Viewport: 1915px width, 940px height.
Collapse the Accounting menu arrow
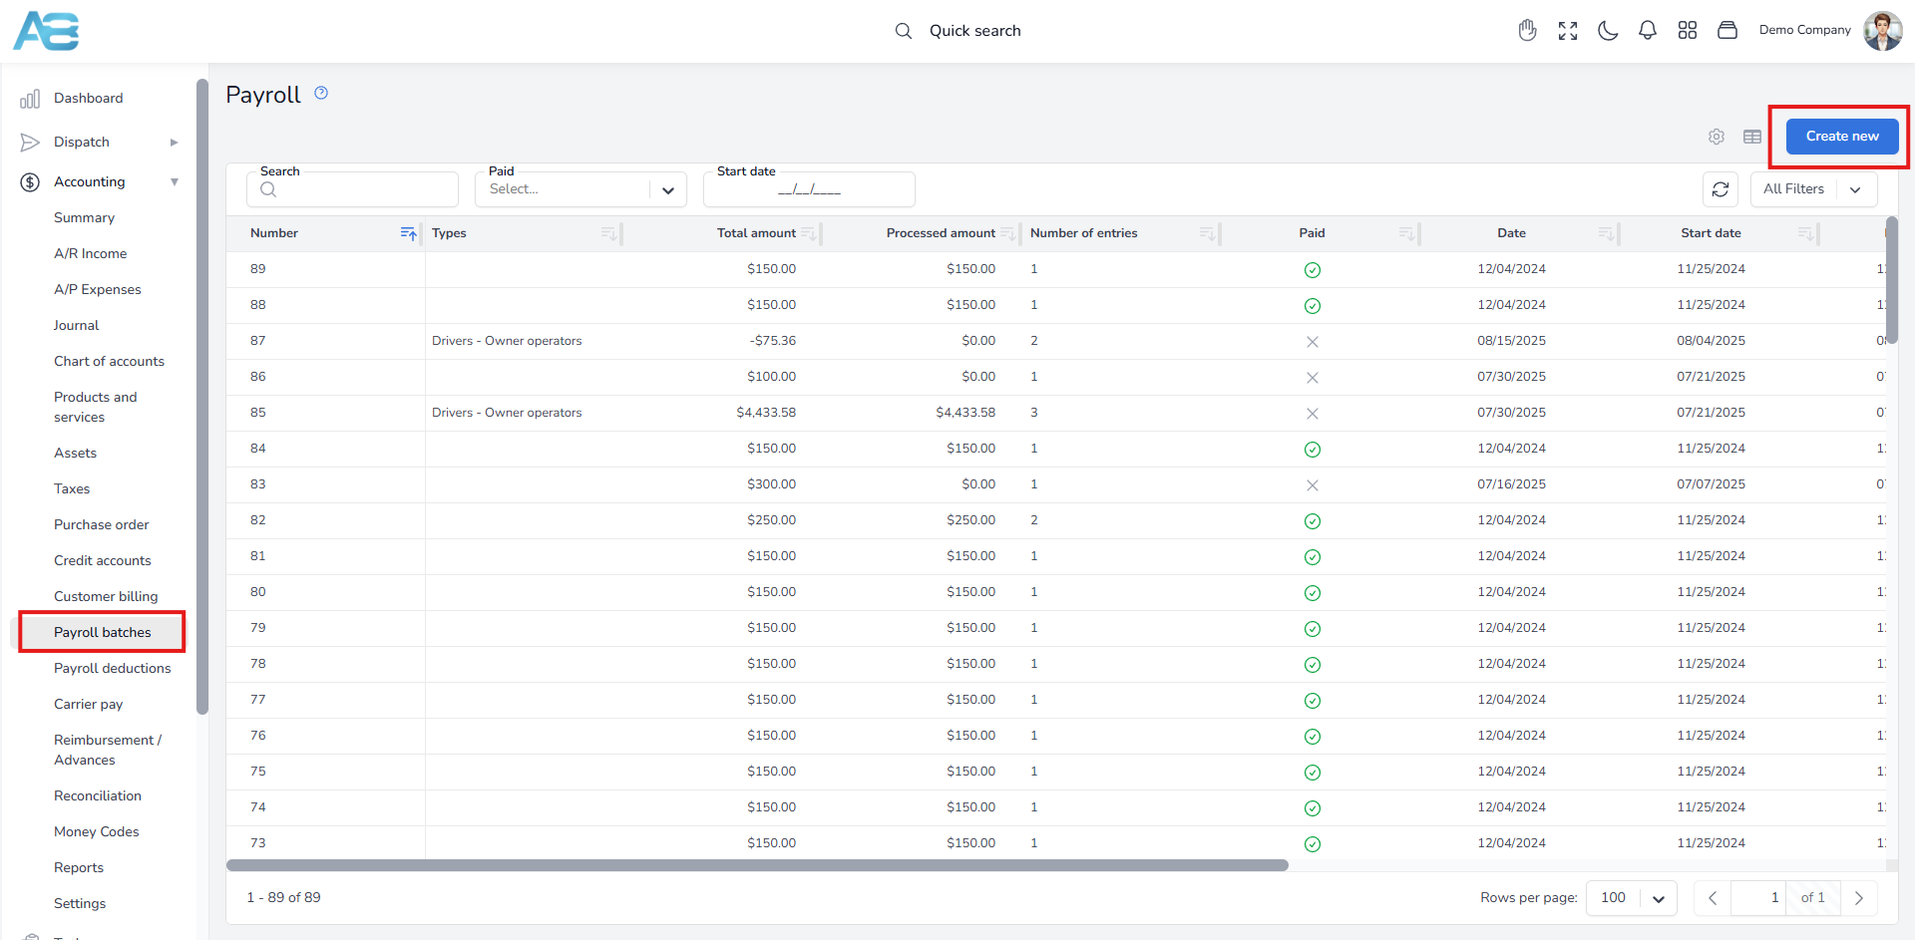[175, 182]
